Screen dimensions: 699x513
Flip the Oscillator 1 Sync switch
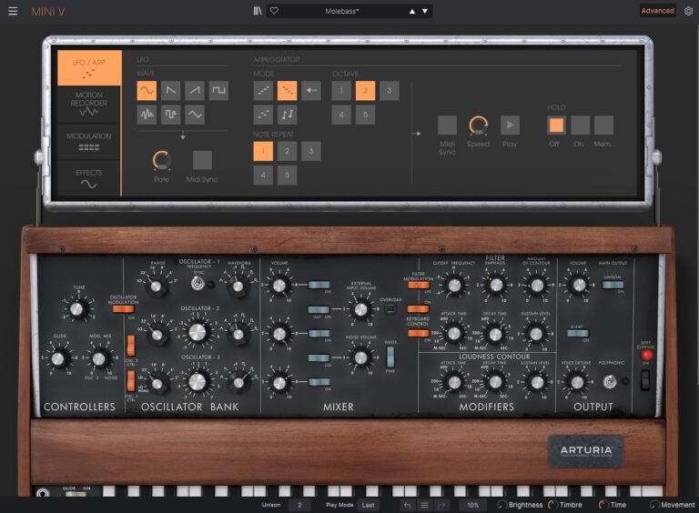[x=198, y=283]
